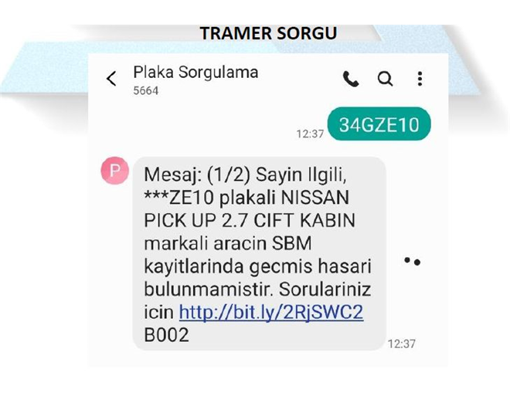Select the sender number 5664
Screen dimensions: 510x413
click(x=146, y=90)
